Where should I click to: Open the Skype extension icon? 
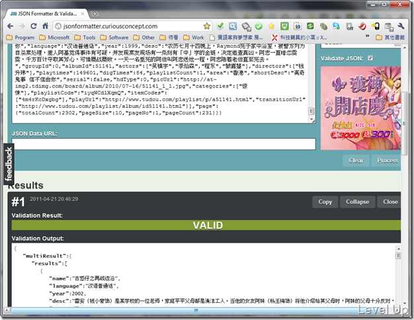(336, 26)
